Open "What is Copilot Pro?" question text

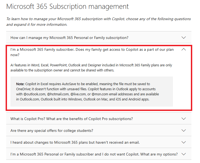pos(72,119)
